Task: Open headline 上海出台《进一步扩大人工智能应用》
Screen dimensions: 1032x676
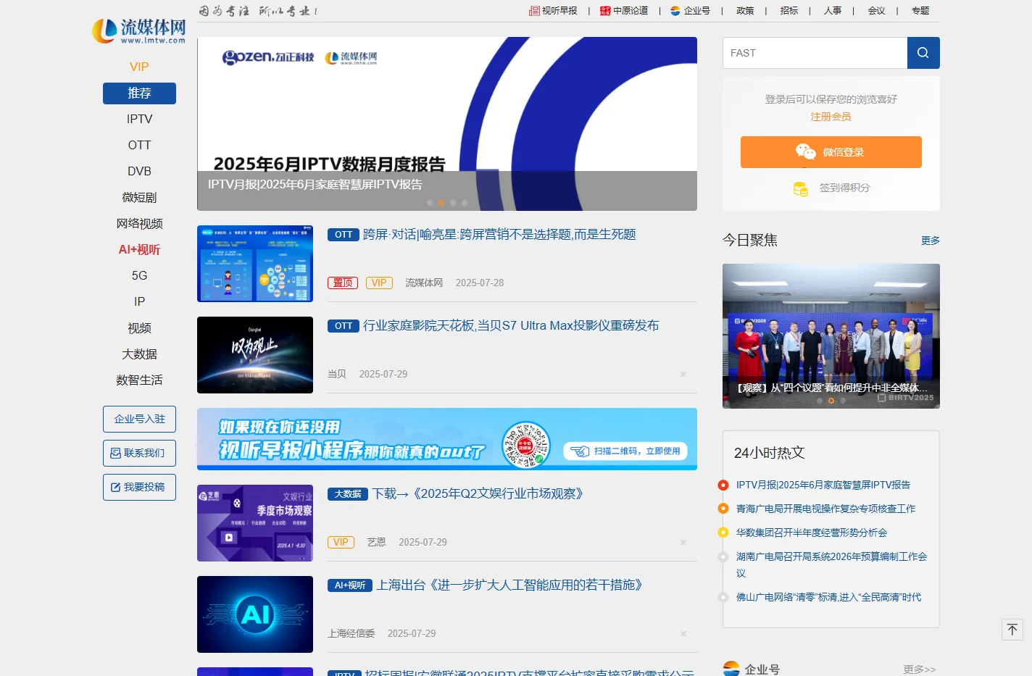Action: click(x=509, y=585)
